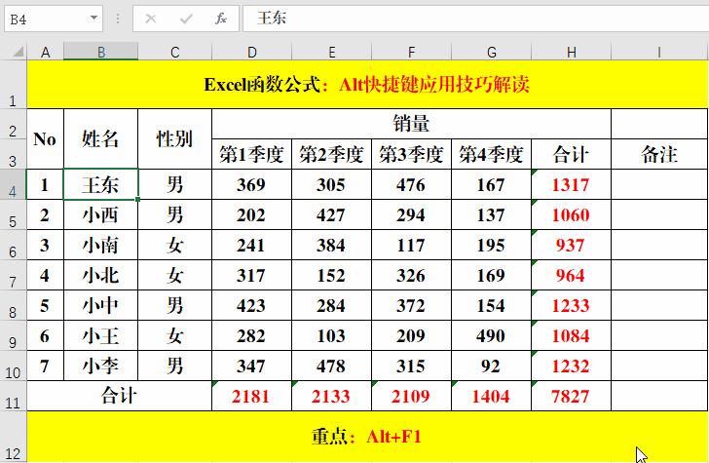Image resolution: width=709 pixels, height=463 pixels.
Task: Select row 4 header
Action: coord(13,184)
